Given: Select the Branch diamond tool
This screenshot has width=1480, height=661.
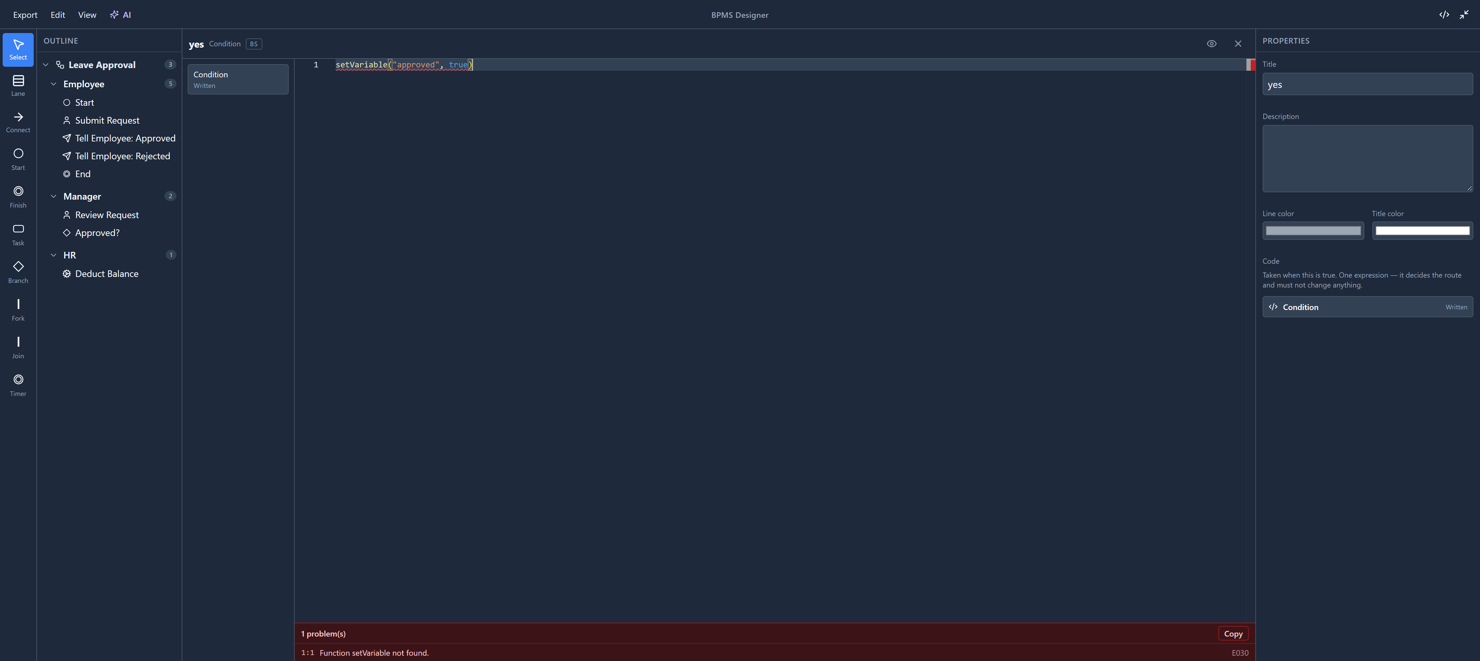Looking at the screenshot, I should click(x=18, y=272).
